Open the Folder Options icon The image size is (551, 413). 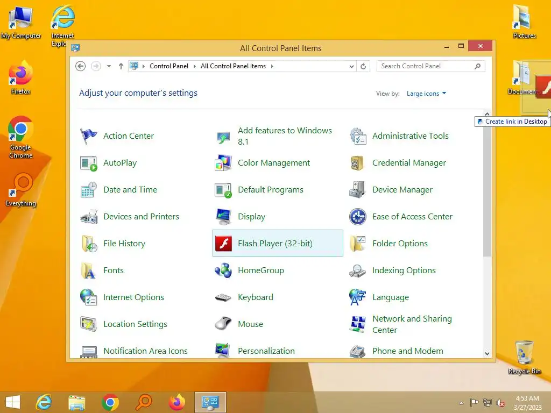[x=358, y=244]
